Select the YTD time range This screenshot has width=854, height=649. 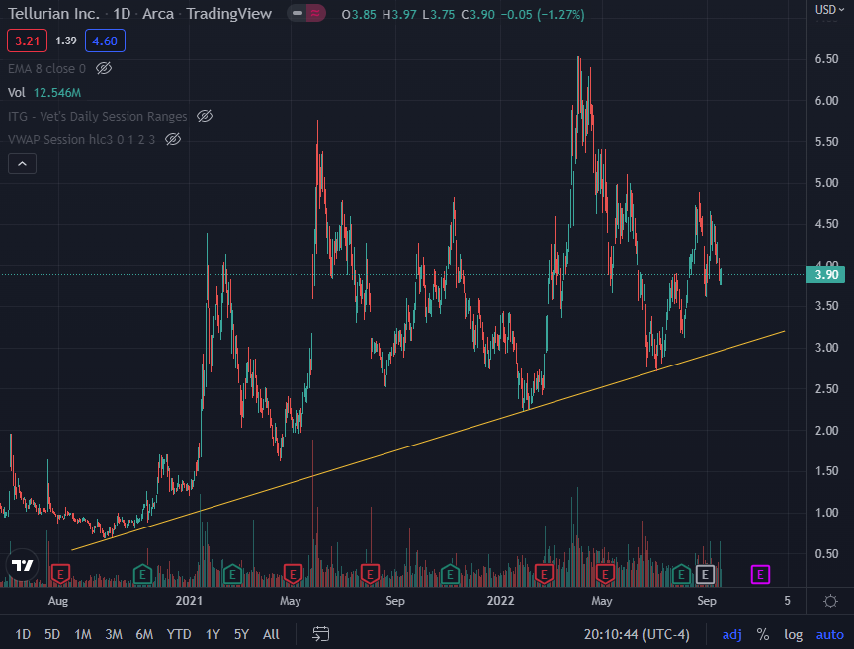tap(179, 634)
